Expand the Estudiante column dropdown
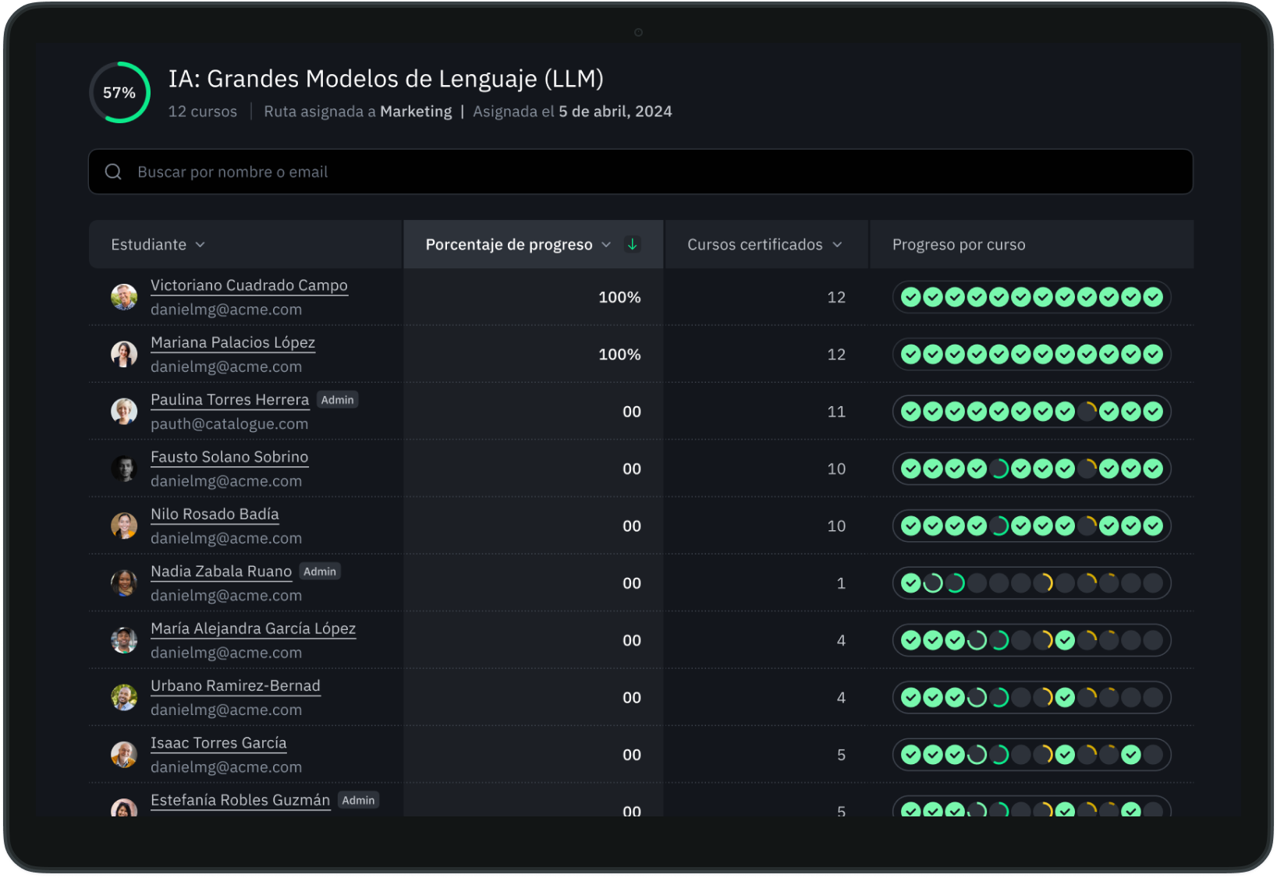This screenshot has width=1277, height=878. 200,245
